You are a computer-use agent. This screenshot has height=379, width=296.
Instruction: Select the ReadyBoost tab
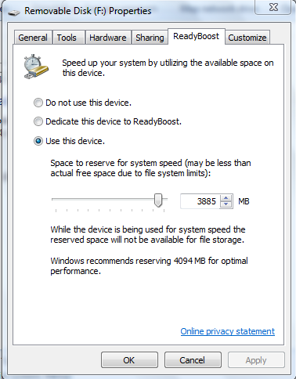pyautogui.click(x=197, y=36)
